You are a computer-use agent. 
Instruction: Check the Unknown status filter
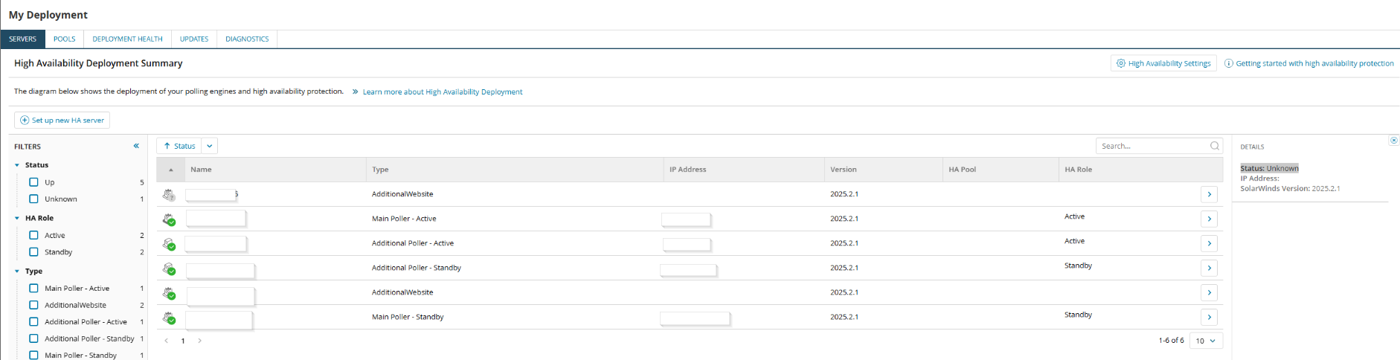point(33,199)
